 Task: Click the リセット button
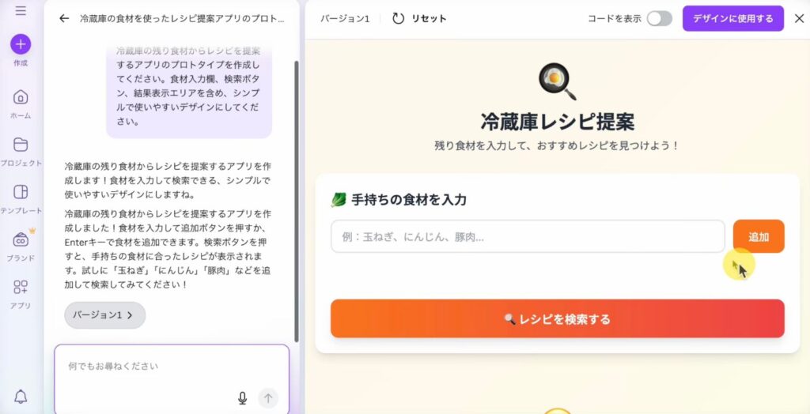(419, 19)
